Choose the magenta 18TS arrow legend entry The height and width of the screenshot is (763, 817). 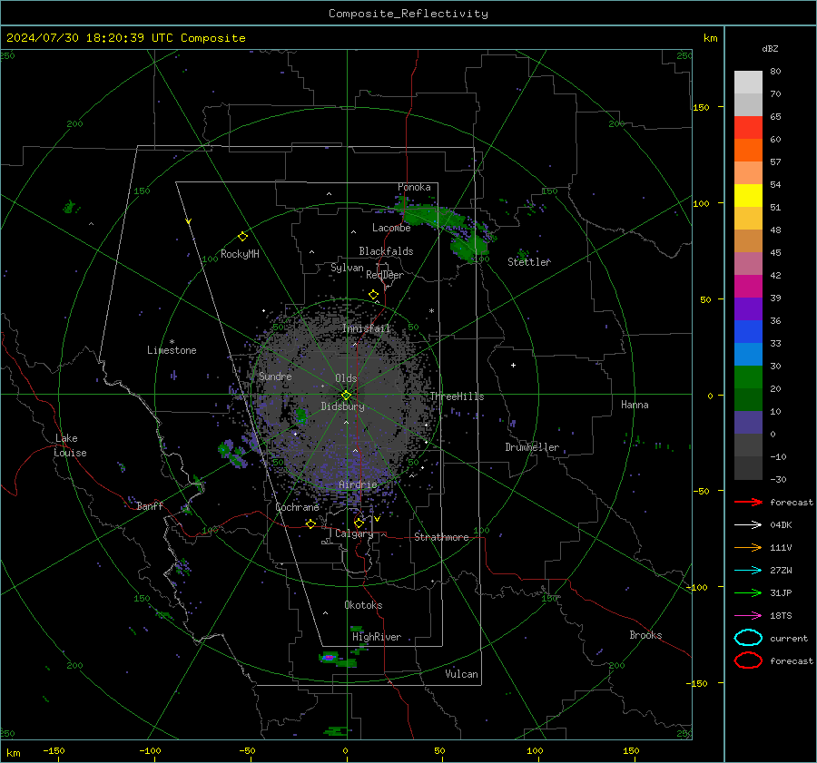click(x=748, y=616)
